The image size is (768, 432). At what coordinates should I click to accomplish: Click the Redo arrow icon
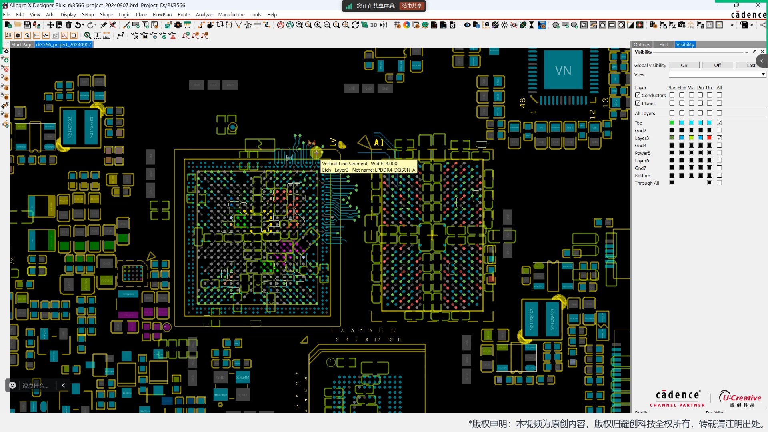(90, 25)
